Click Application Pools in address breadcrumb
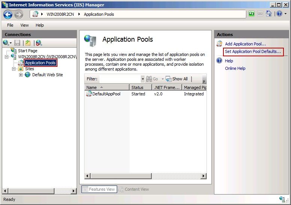The width and height of the screenshot is (291, 205). [x=99, y=14]
